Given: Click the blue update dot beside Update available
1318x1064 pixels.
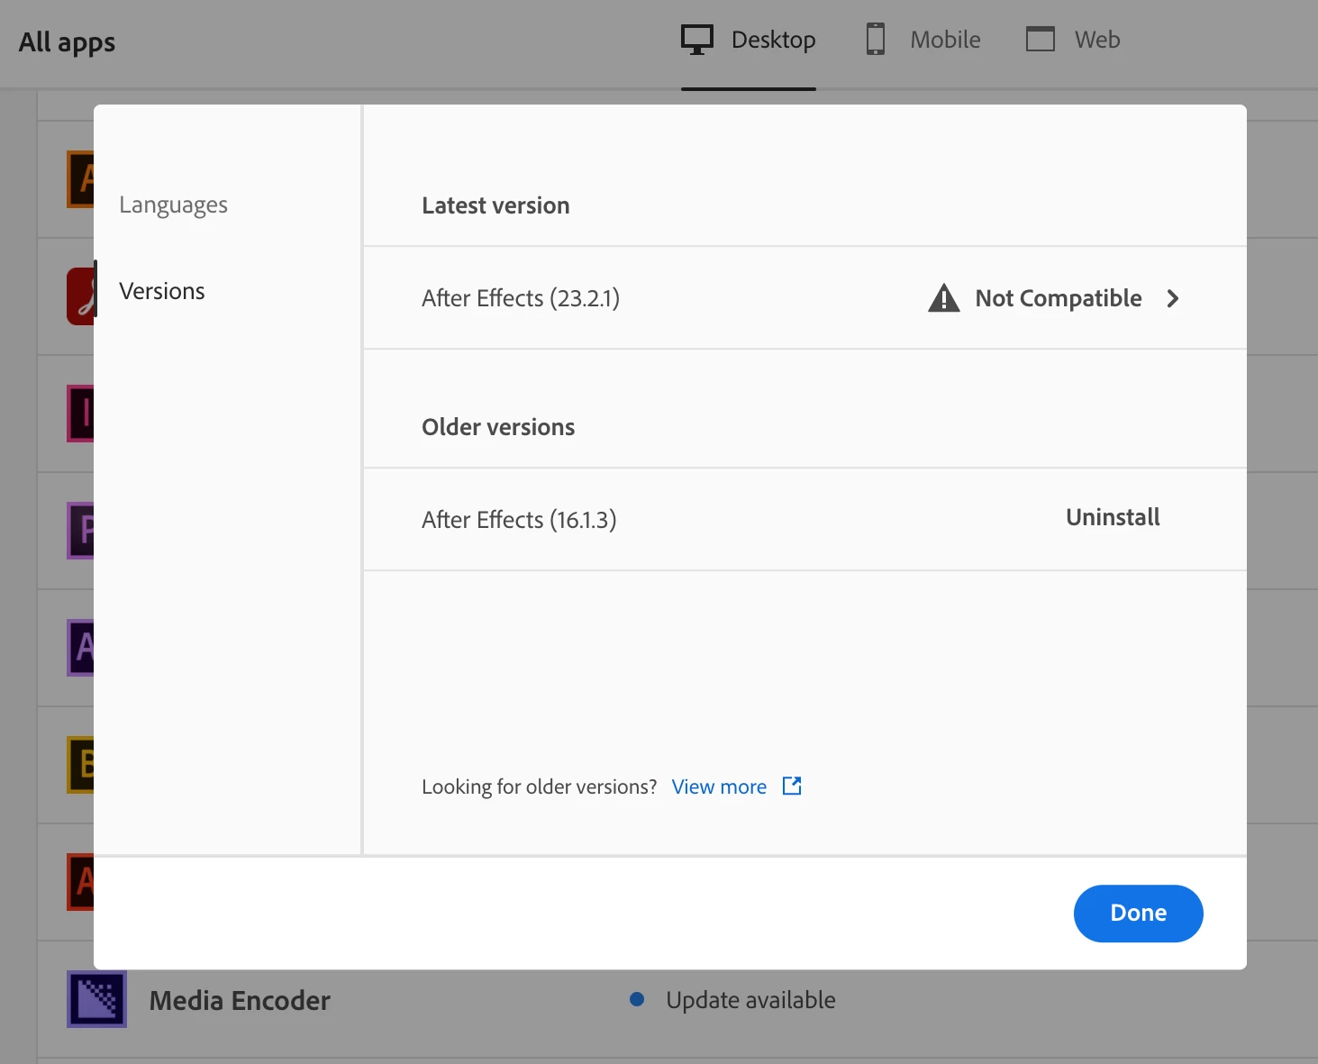Looking at the screenshot, I should (637, 999).
